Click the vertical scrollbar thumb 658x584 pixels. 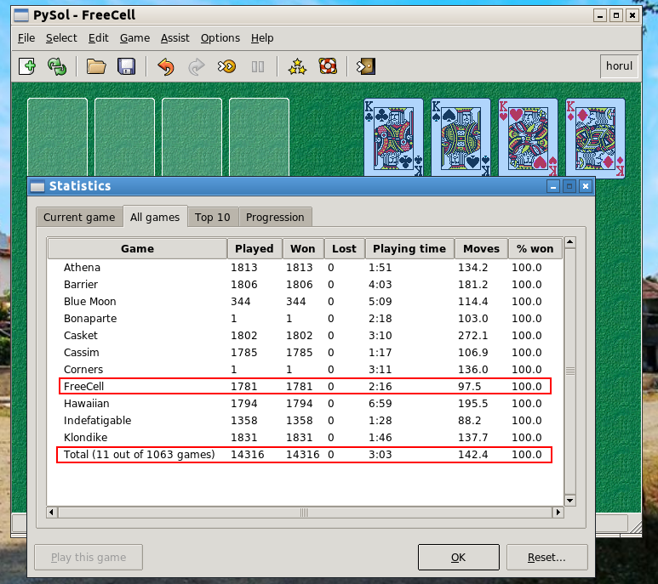pyautogui.click(x=569, y=371)
